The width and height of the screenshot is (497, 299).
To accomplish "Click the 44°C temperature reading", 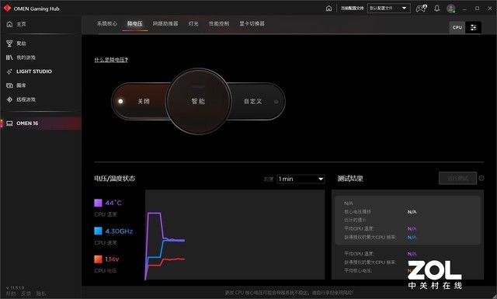I will (x=113, y=203).
